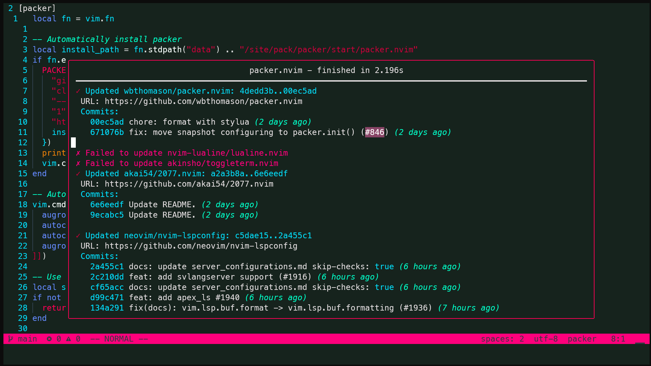This screenshot has width=651, height=366.
Task: Select commit hash 6e6eedf
Action: [107, 205]
